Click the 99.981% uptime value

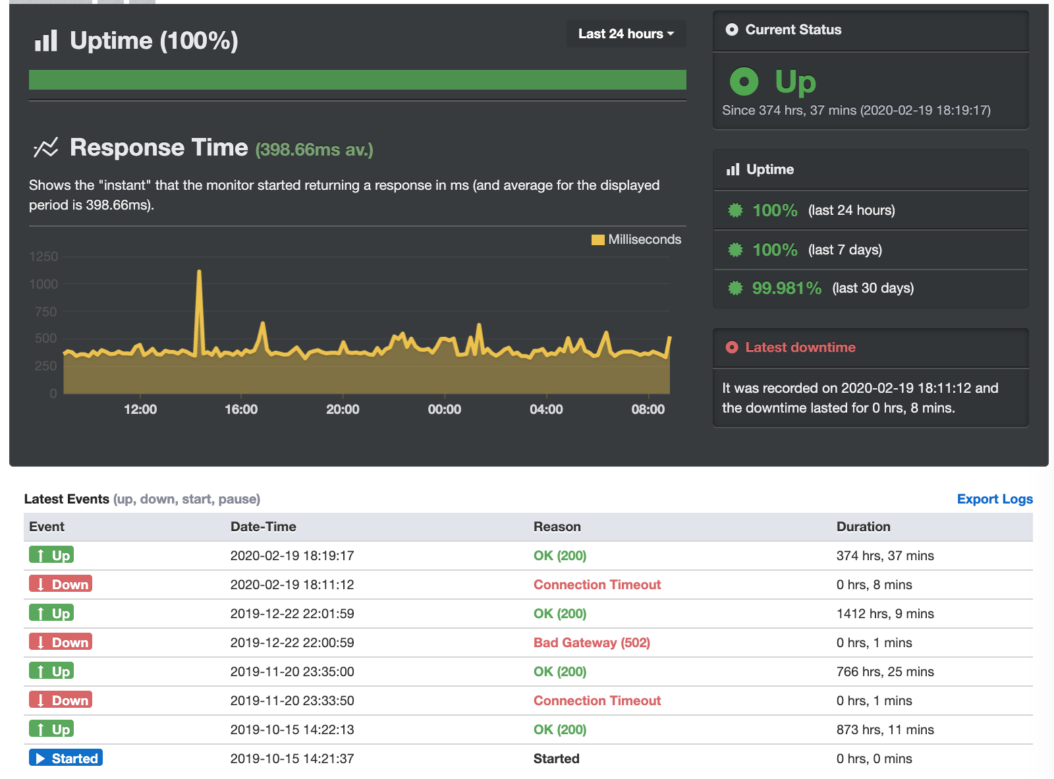click(787, 288)
